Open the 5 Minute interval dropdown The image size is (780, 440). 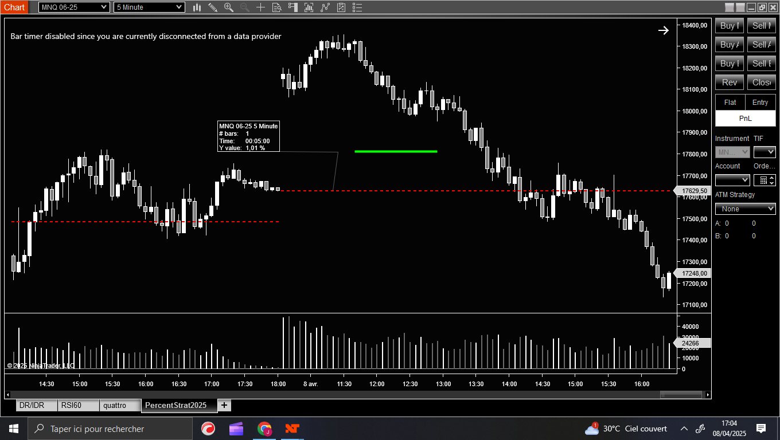tap(149, 7)
